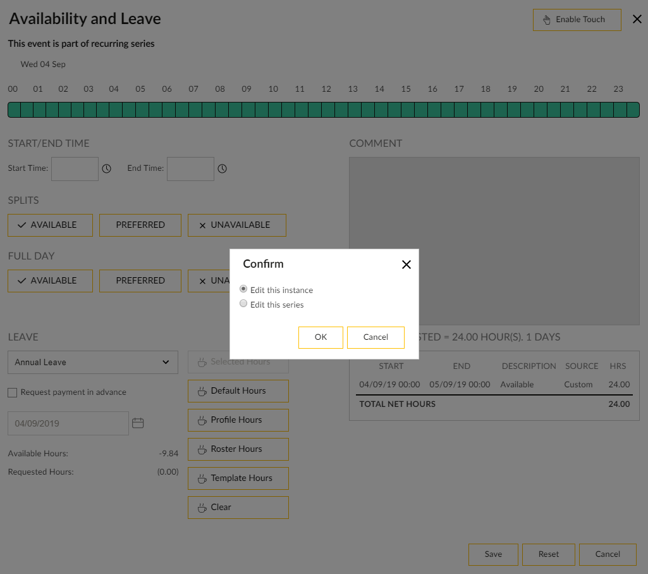Screen dimensions: 648x574
Task: Click the -9.84 available hours value
Action: pyautogui.click(x=169, y=454)
